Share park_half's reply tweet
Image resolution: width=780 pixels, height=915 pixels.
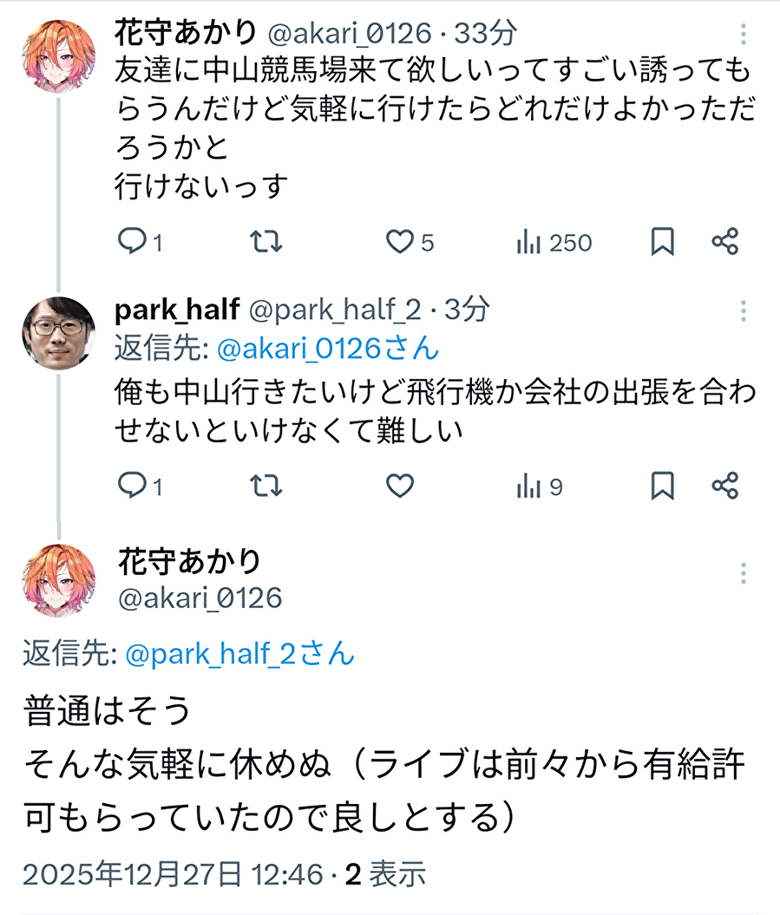[724, 487]
